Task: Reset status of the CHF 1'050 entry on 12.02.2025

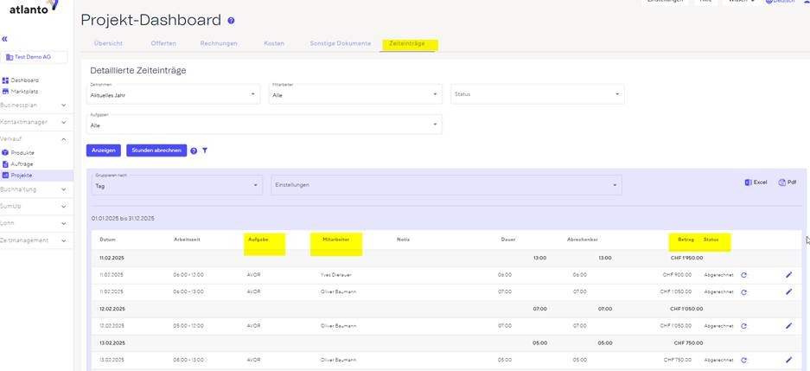Action: tap(744, 327)
